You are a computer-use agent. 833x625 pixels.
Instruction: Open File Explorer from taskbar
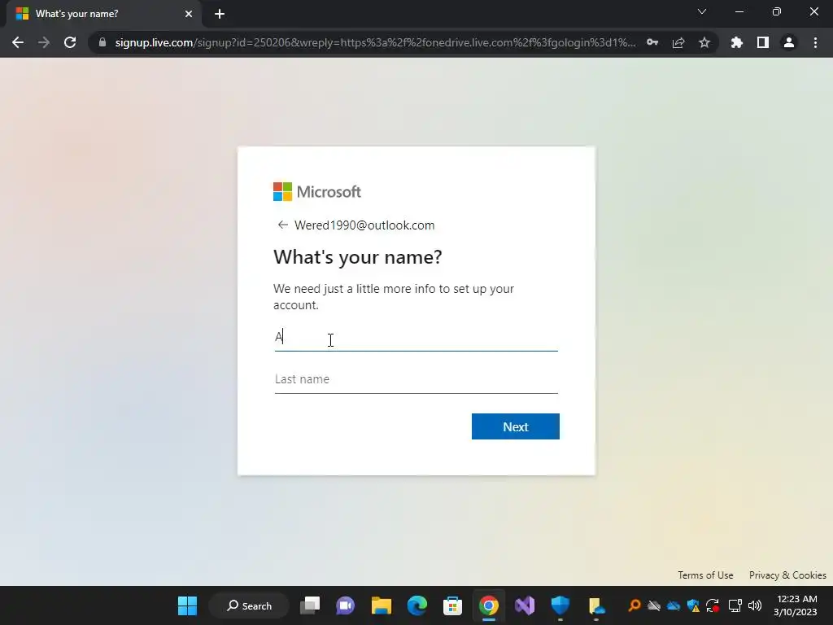coord(382,605)
